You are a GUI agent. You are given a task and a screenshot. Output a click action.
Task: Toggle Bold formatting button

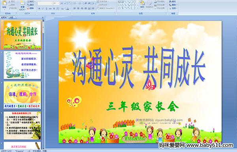(39, 9)
